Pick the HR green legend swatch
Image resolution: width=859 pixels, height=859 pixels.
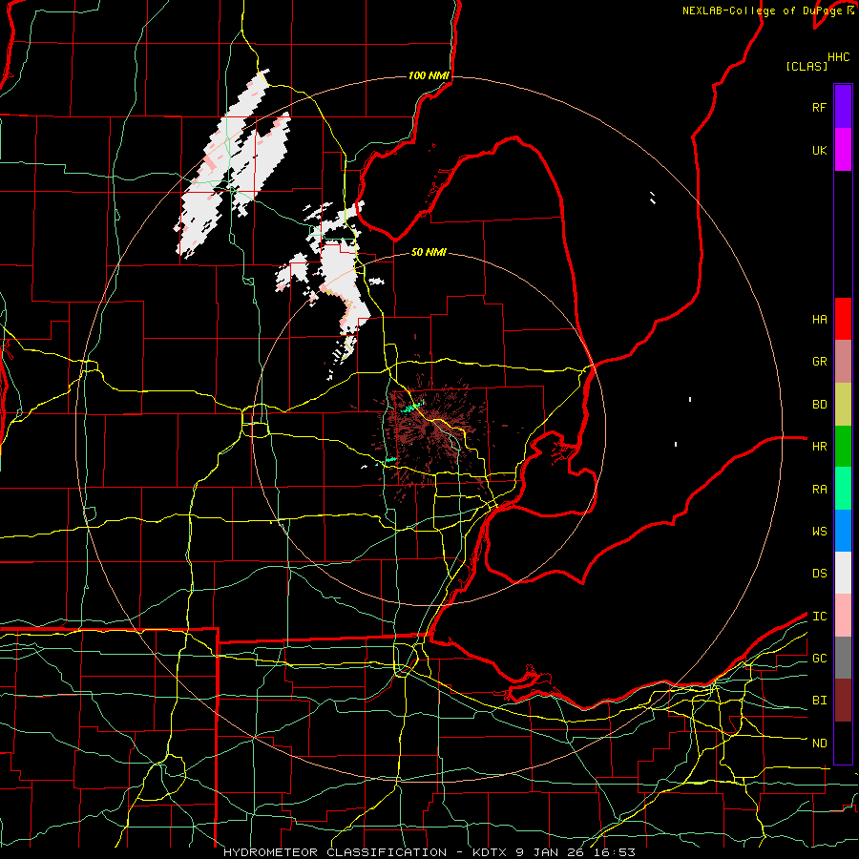click(x=843, y=447)
